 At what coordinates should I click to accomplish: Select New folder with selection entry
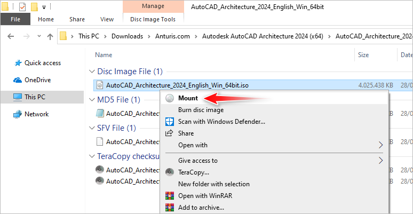213,184
